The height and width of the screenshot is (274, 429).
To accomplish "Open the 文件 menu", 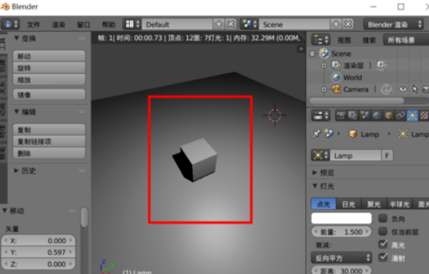I will (34, 25).
